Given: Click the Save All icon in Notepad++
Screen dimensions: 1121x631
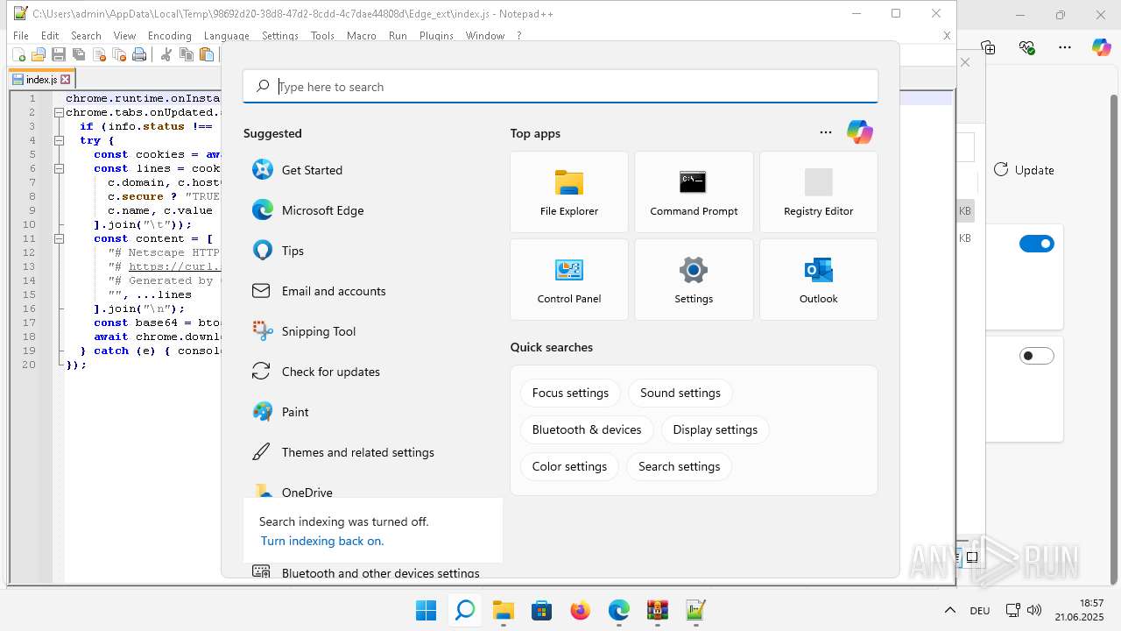Looking at the screenshot, I should click(x=78, y=54).
